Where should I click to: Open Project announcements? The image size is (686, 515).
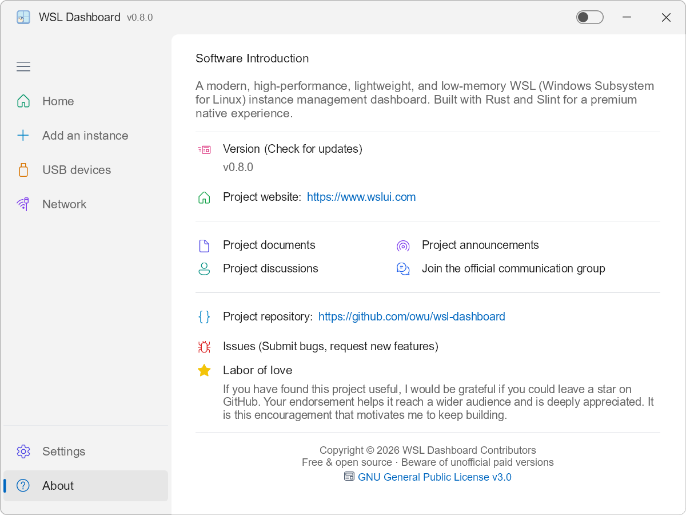[480, 245]
